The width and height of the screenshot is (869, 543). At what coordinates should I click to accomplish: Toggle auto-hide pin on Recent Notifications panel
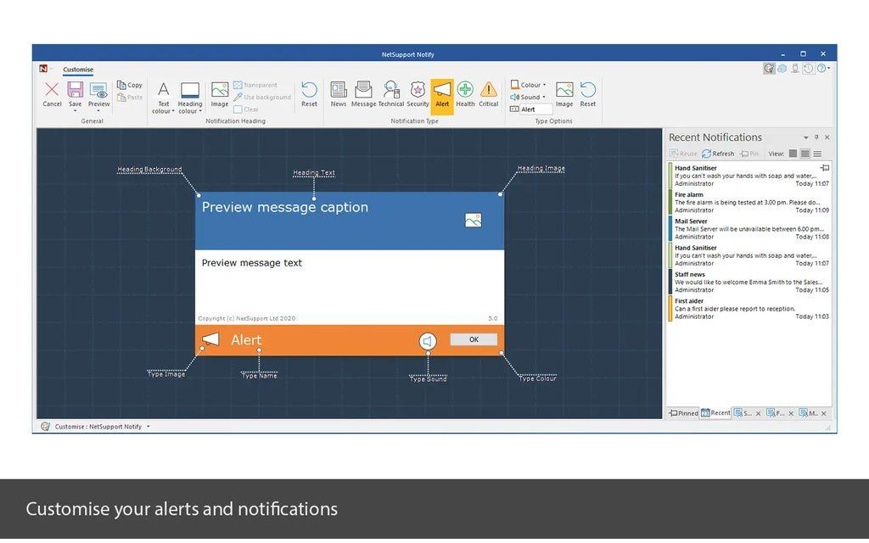point(816,137)
